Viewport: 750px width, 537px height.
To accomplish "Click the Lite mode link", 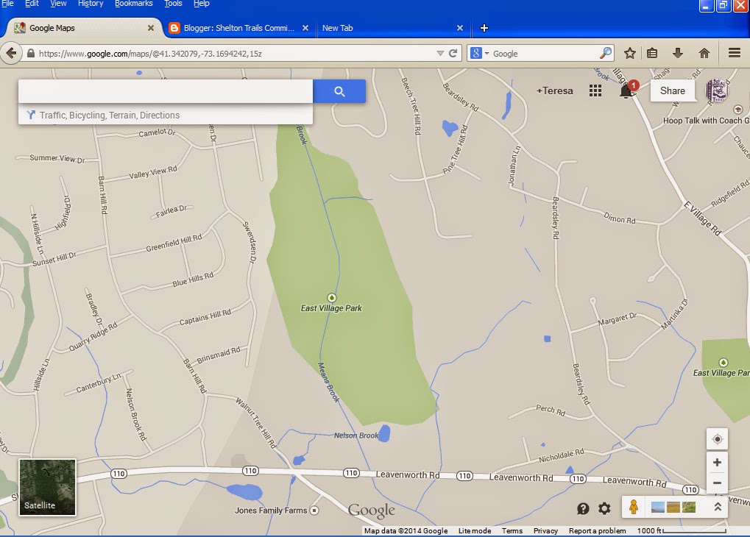I will click(x=475, y=530).
